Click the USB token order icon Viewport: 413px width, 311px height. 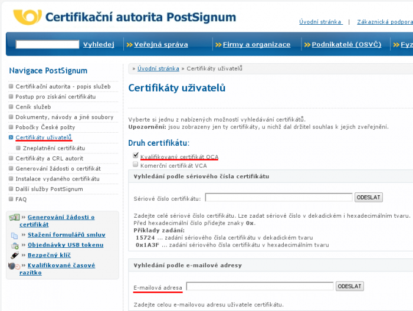coord(15,245)
